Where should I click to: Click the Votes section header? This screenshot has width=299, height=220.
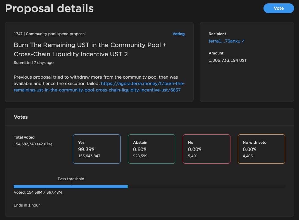tap(21, 117)
